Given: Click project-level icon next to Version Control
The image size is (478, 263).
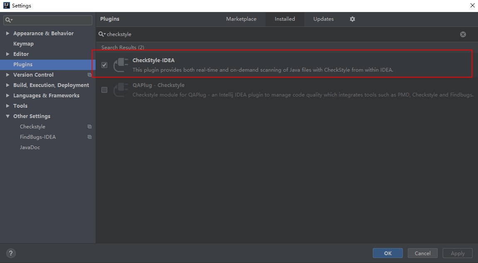Looking at the screenshot, I should (90, 75).
